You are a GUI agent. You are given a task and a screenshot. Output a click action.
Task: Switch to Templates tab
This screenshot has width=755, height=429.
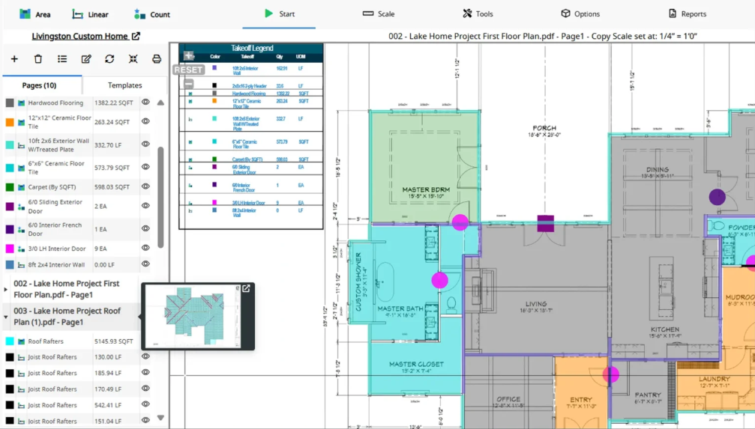124,85
